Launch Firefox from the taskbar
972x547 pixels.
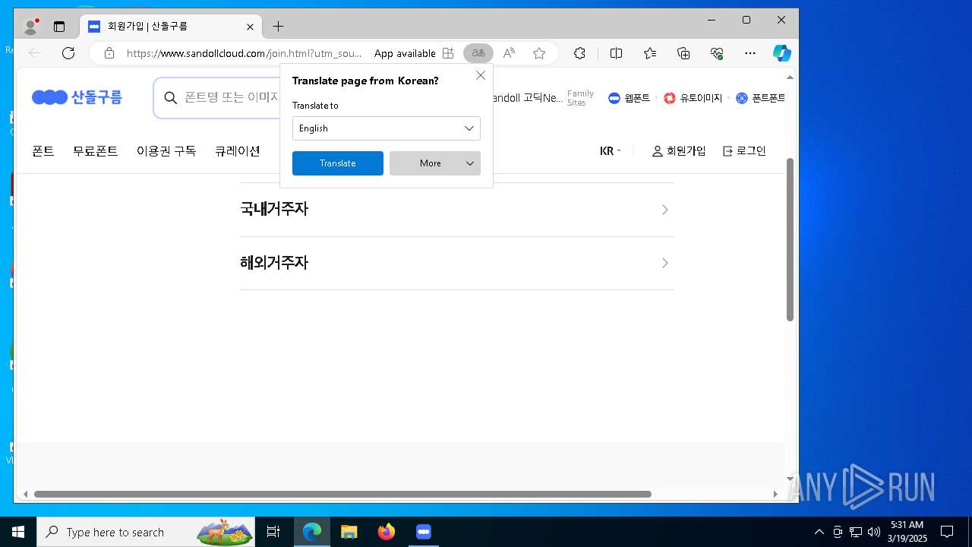coord(387,532)
